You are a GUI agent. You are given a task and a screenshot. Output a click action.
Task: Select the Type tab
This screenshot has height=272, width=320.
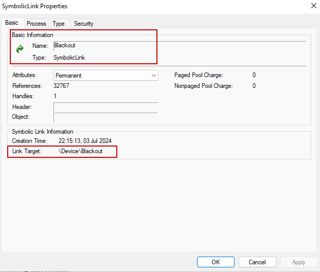(59, 24)
